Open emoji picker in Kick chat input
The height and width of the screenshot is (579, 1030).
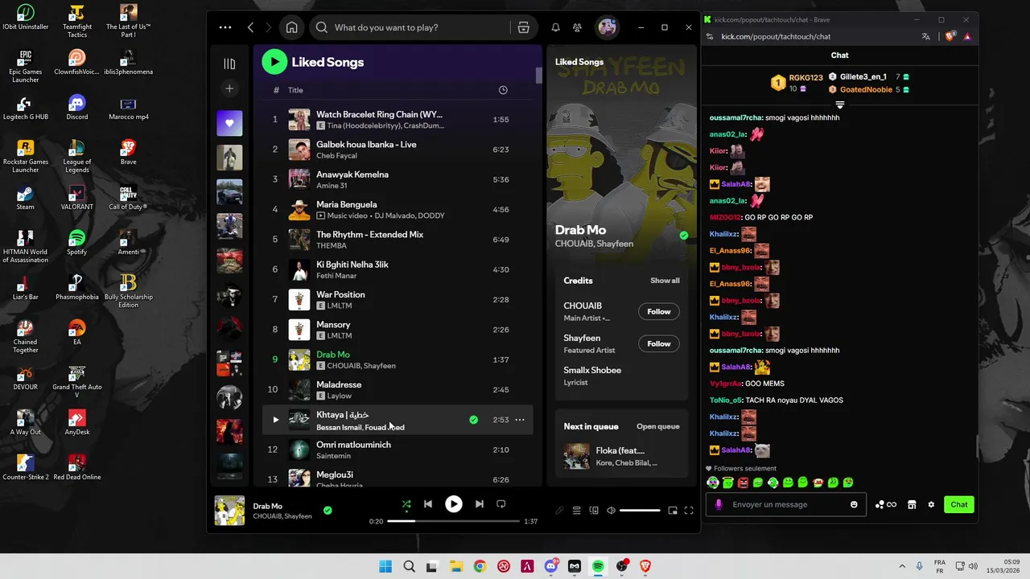854,504
